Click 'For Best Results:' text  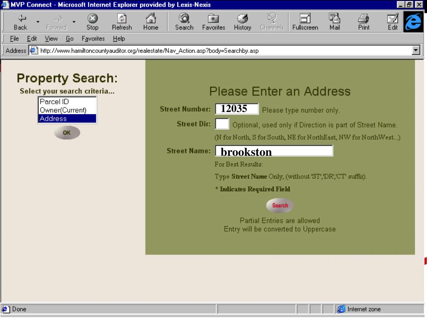pyautogui.click(x=239, y=164)
